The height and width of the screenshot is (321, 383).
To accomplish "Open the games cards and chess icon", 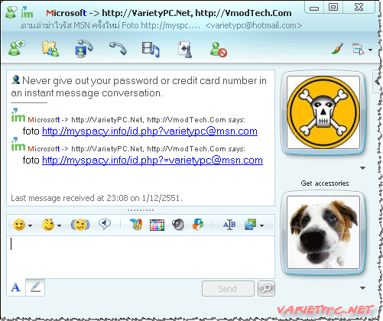I will (185, 49).
